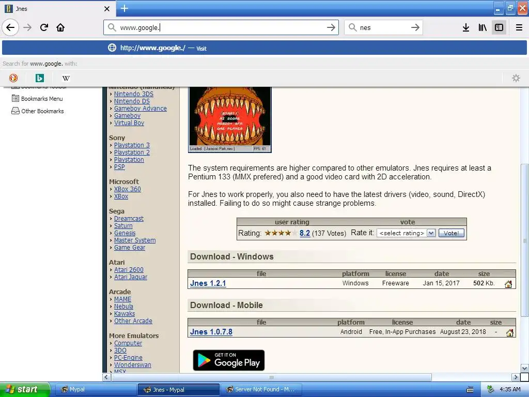Open the Master System link
The height and width of the screenshot is (397, 529).
pos(135,240)
